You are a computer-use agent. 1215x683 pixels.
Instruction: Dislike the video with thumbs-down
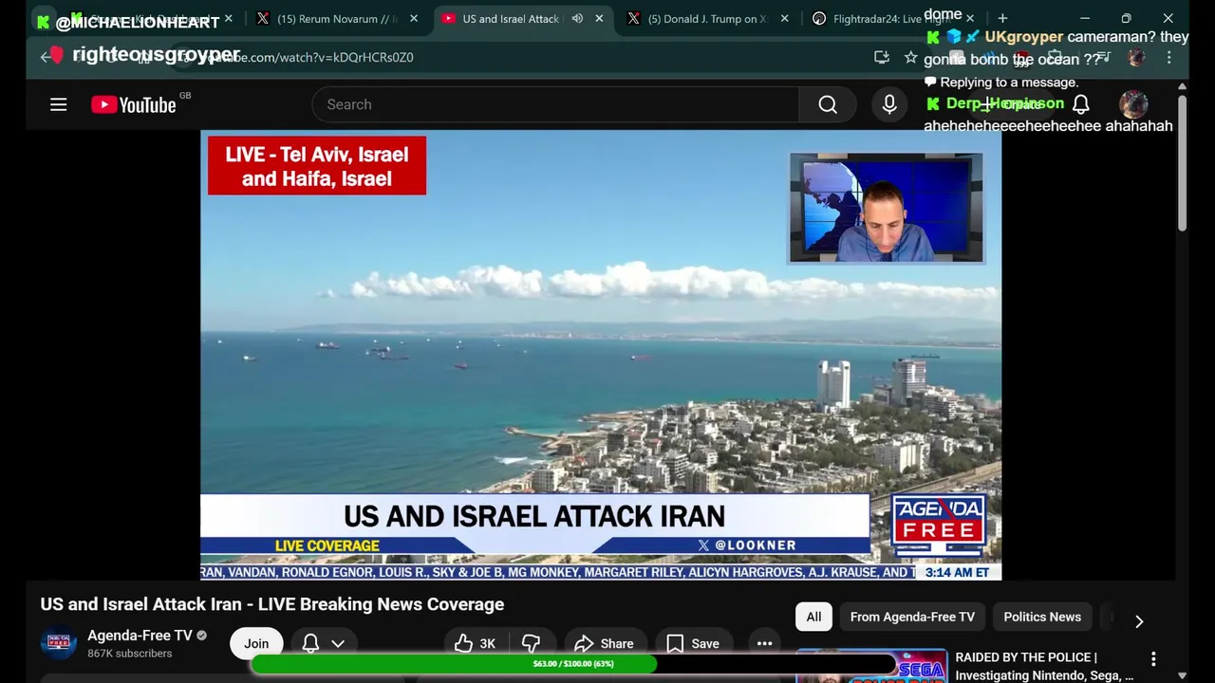point(531,643)
